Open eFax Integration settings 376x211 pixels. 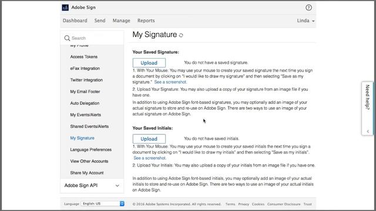pos(85,69)
